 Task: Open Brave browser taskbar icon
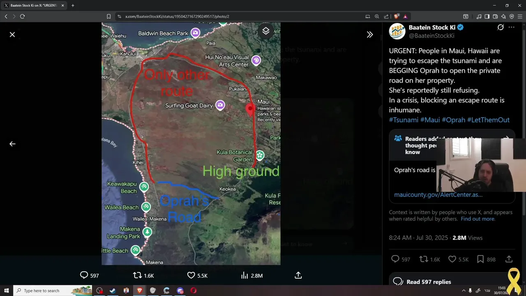point(139,291)
